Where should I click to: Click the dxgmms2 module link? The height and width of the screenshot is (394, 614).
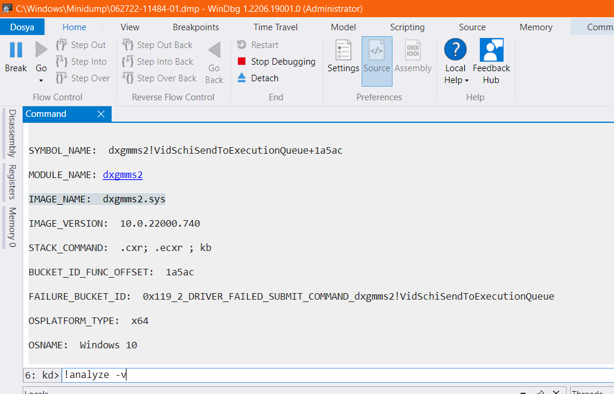tap(122, 174)
